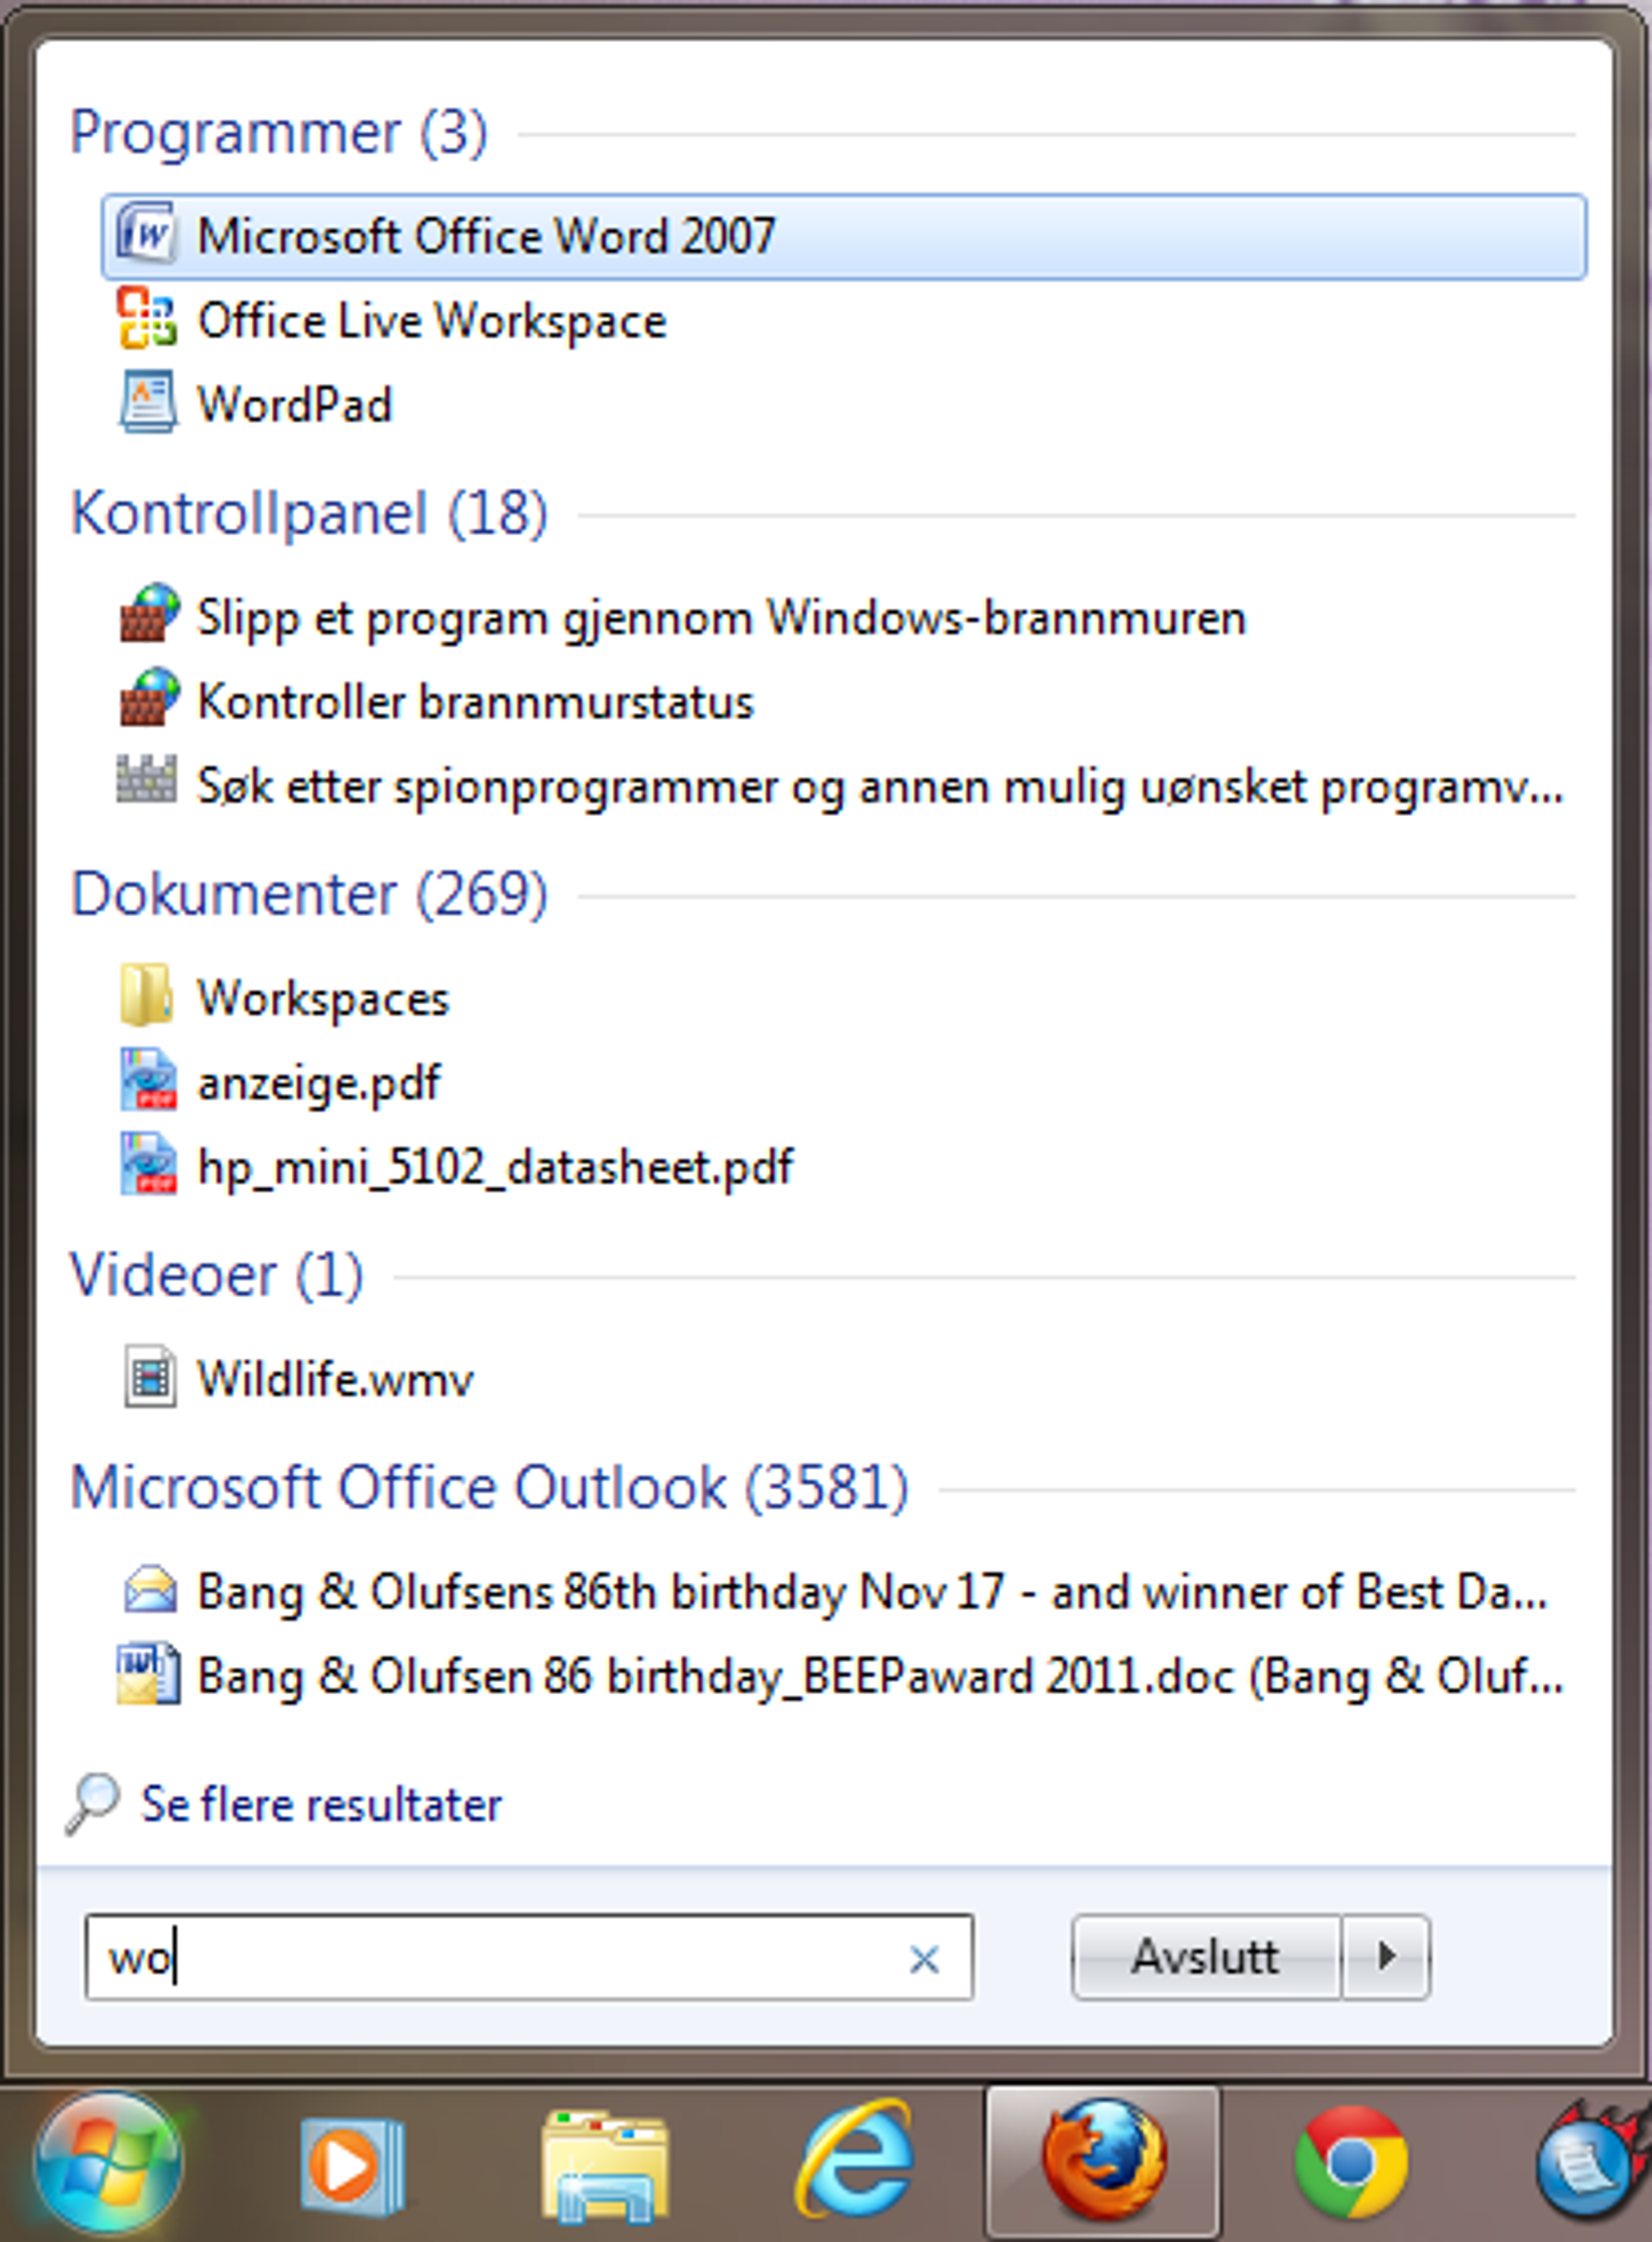Image resolution: width=1652 pixels, height=2242 pixels.
Task: Open Microsoft Office Outlook (3581) results header
Action: pos(489,1487)
